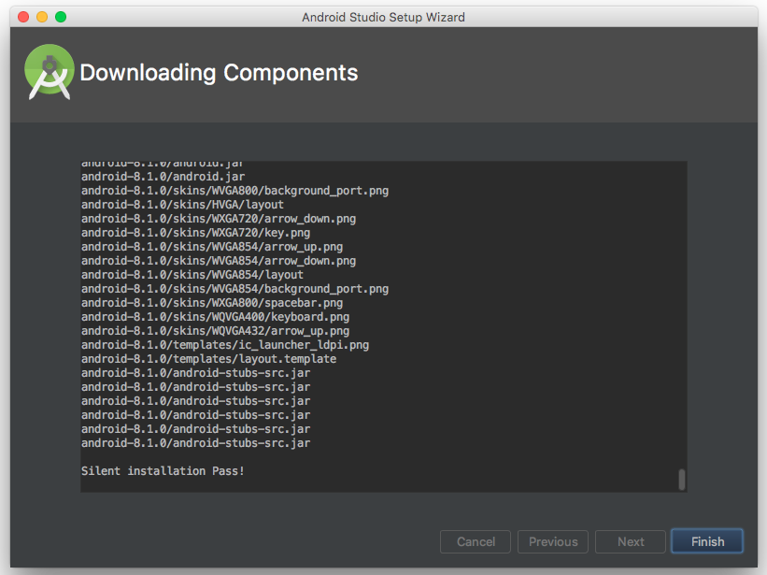767x575 pixels.
Task: Click the log panel scrollbar thumb
Action: [x=681, y=480]
